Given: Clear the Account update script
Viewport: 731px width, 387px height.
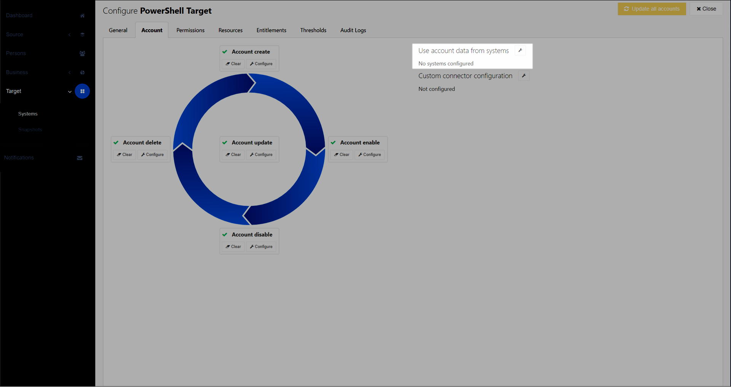Looking at the screenshot, I should coord(233,155).
